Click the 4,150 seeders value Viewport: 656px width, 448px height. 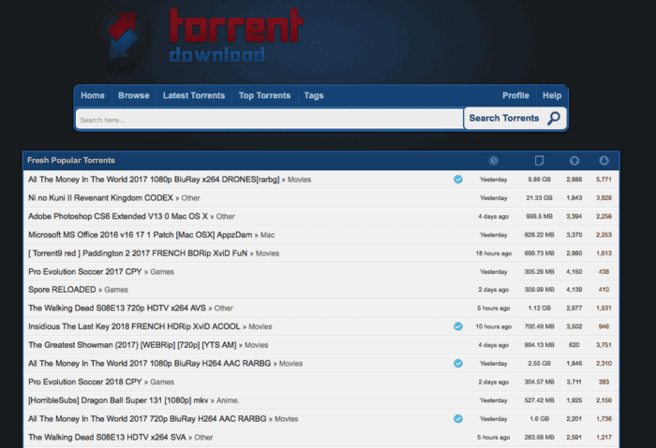point(574,272)
